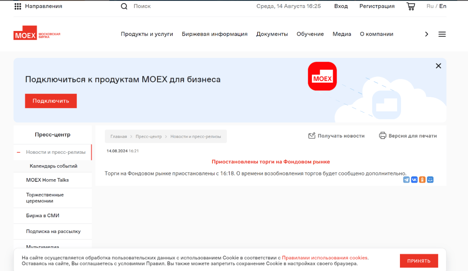
Task: Open the shopping cart icon
Action: pyautogui.click(x=411, y=6)
